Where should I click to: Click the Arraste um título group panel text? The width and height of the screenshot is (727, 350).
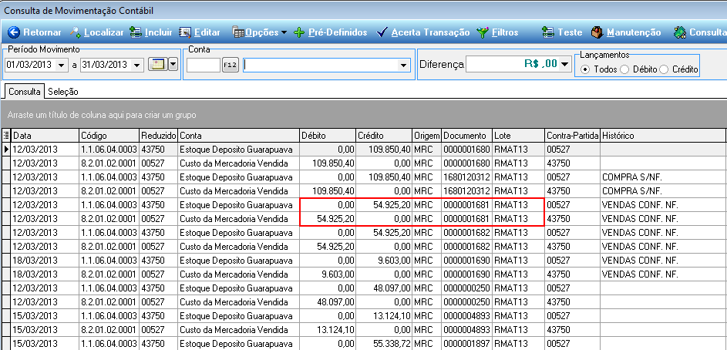102,115
